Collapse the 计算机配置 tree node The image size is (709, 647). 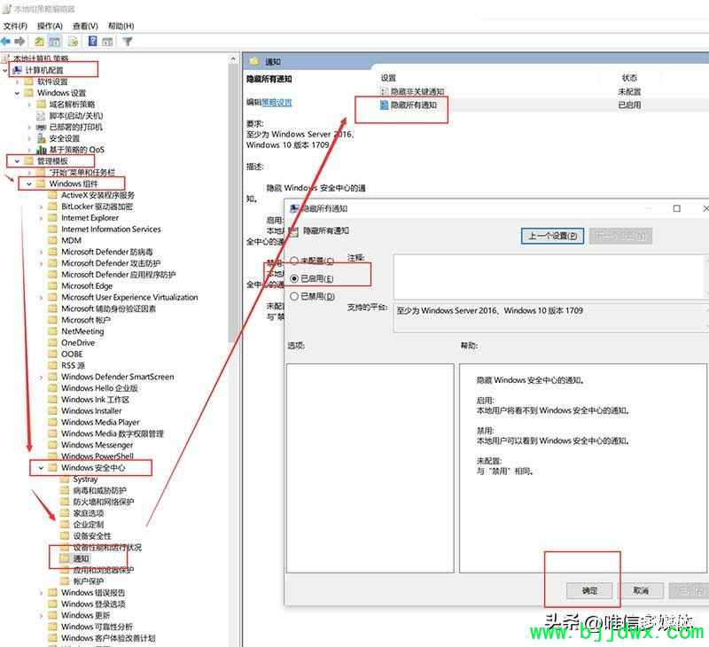pyautogui.click(x=5, y=70)
